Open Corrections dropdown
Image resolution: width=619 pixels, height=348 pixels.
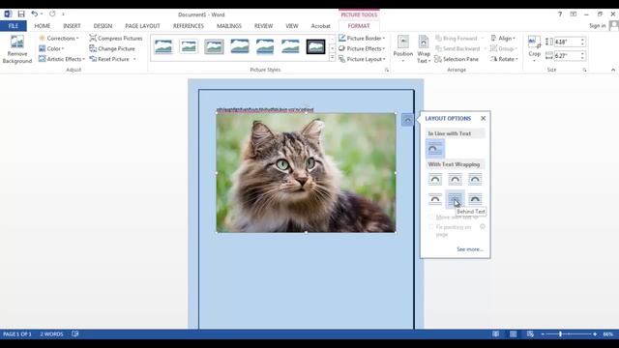[x=59, y=39]
